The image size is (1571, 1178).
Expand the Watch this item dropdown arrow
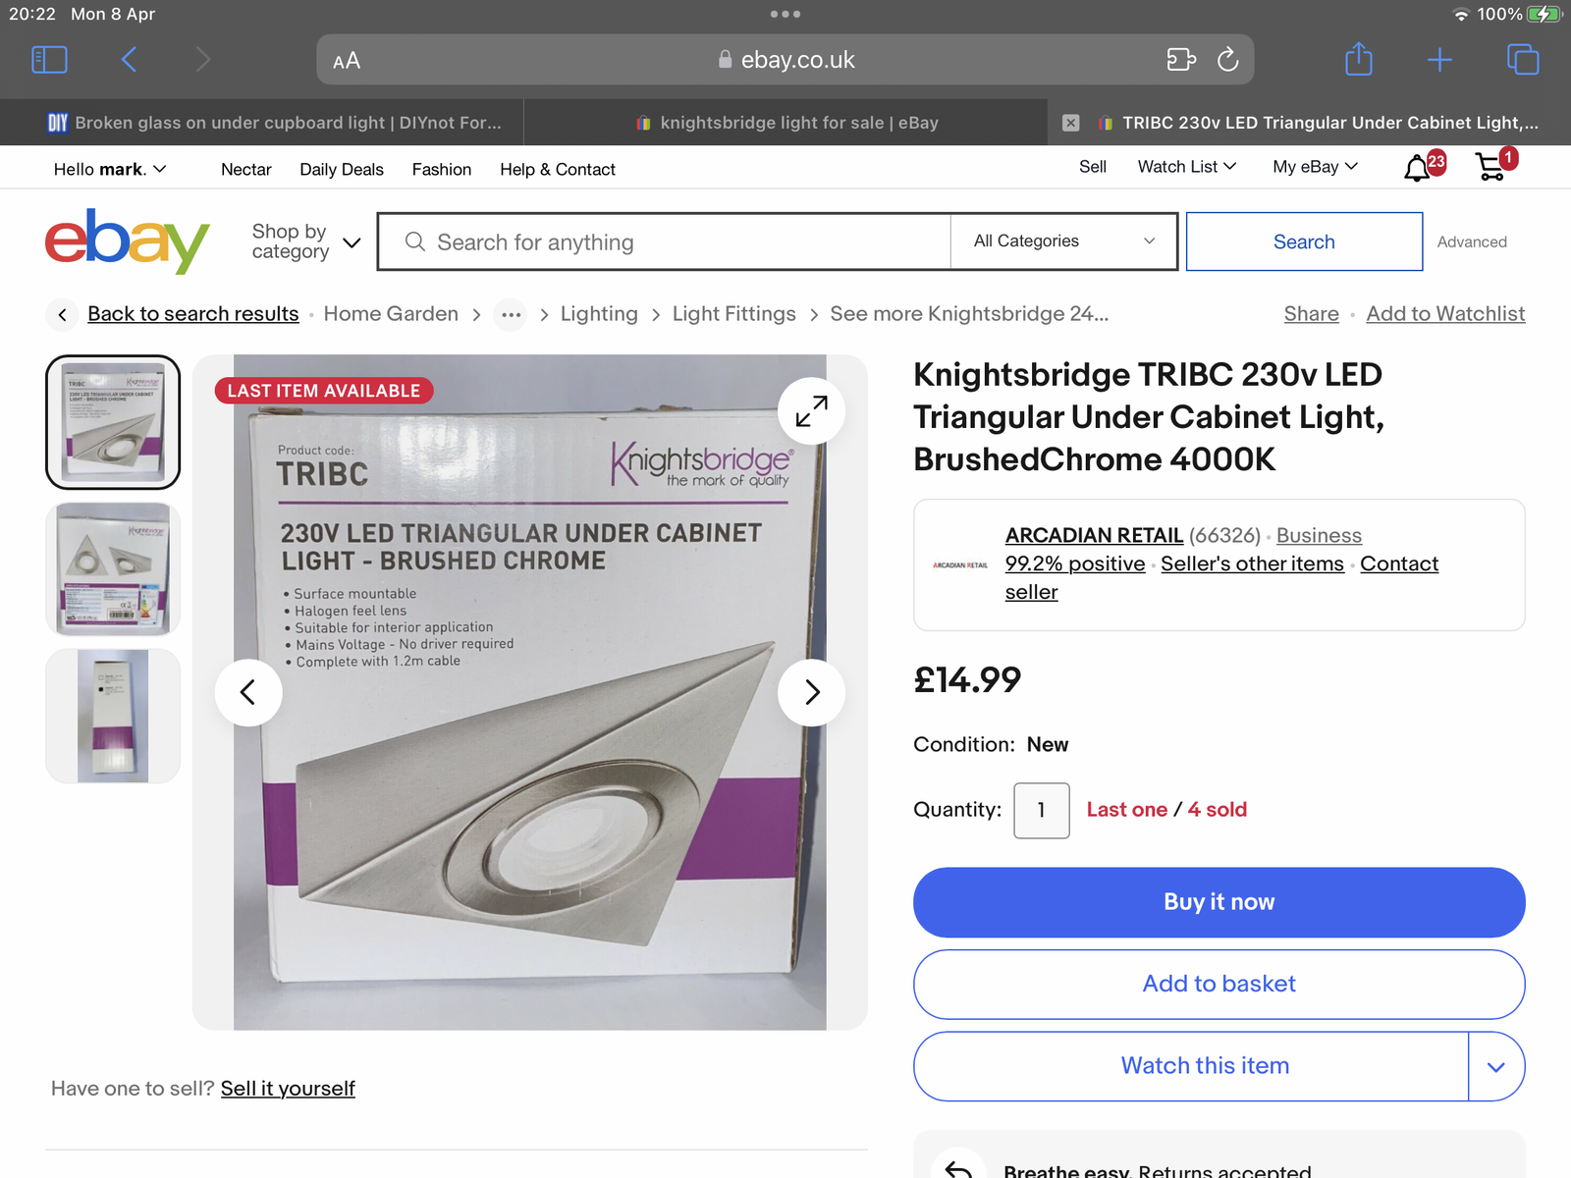pyautogui.click(x=1495, y=1067)
